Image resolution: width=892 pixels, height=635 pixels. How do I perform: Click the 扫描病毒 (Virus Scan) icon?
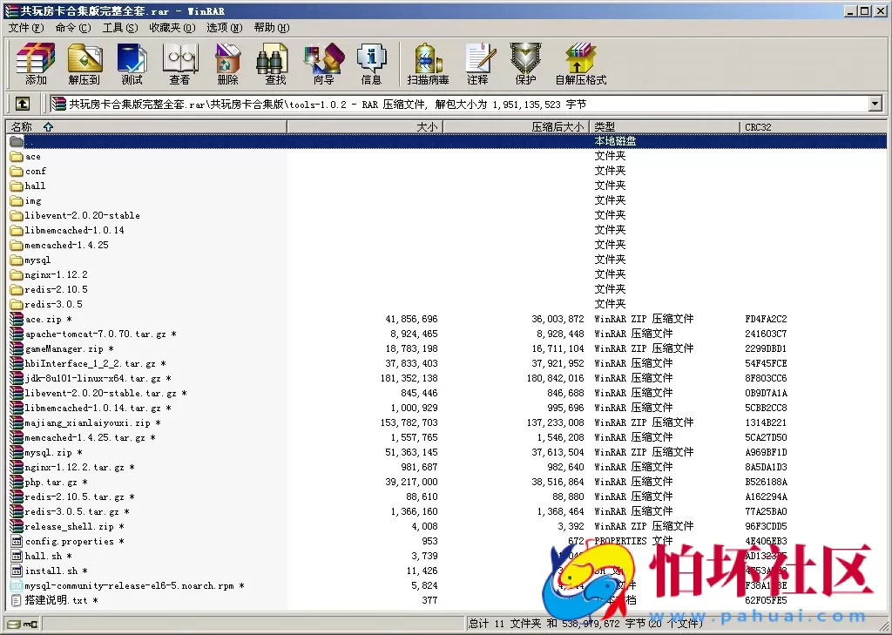coord(428,64)
